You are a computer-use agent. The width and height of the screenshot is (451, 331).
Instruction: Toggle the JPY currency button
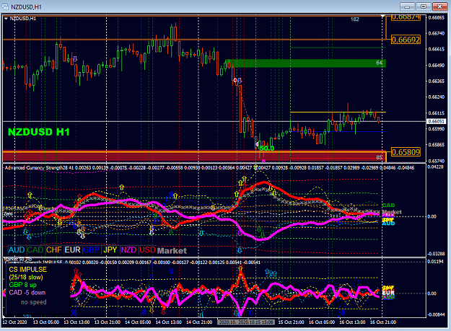110,250
